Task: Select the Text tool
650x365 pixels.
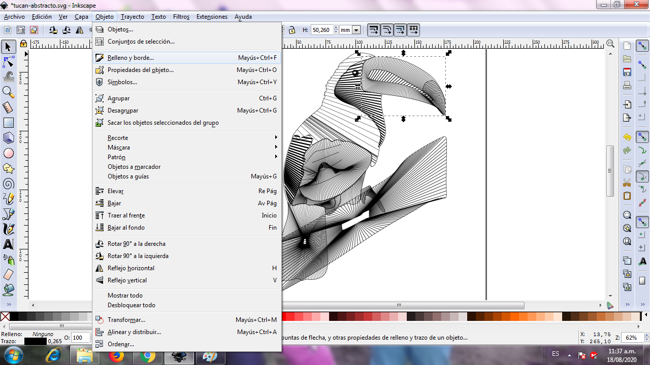Action: click(x=8, y=244)
